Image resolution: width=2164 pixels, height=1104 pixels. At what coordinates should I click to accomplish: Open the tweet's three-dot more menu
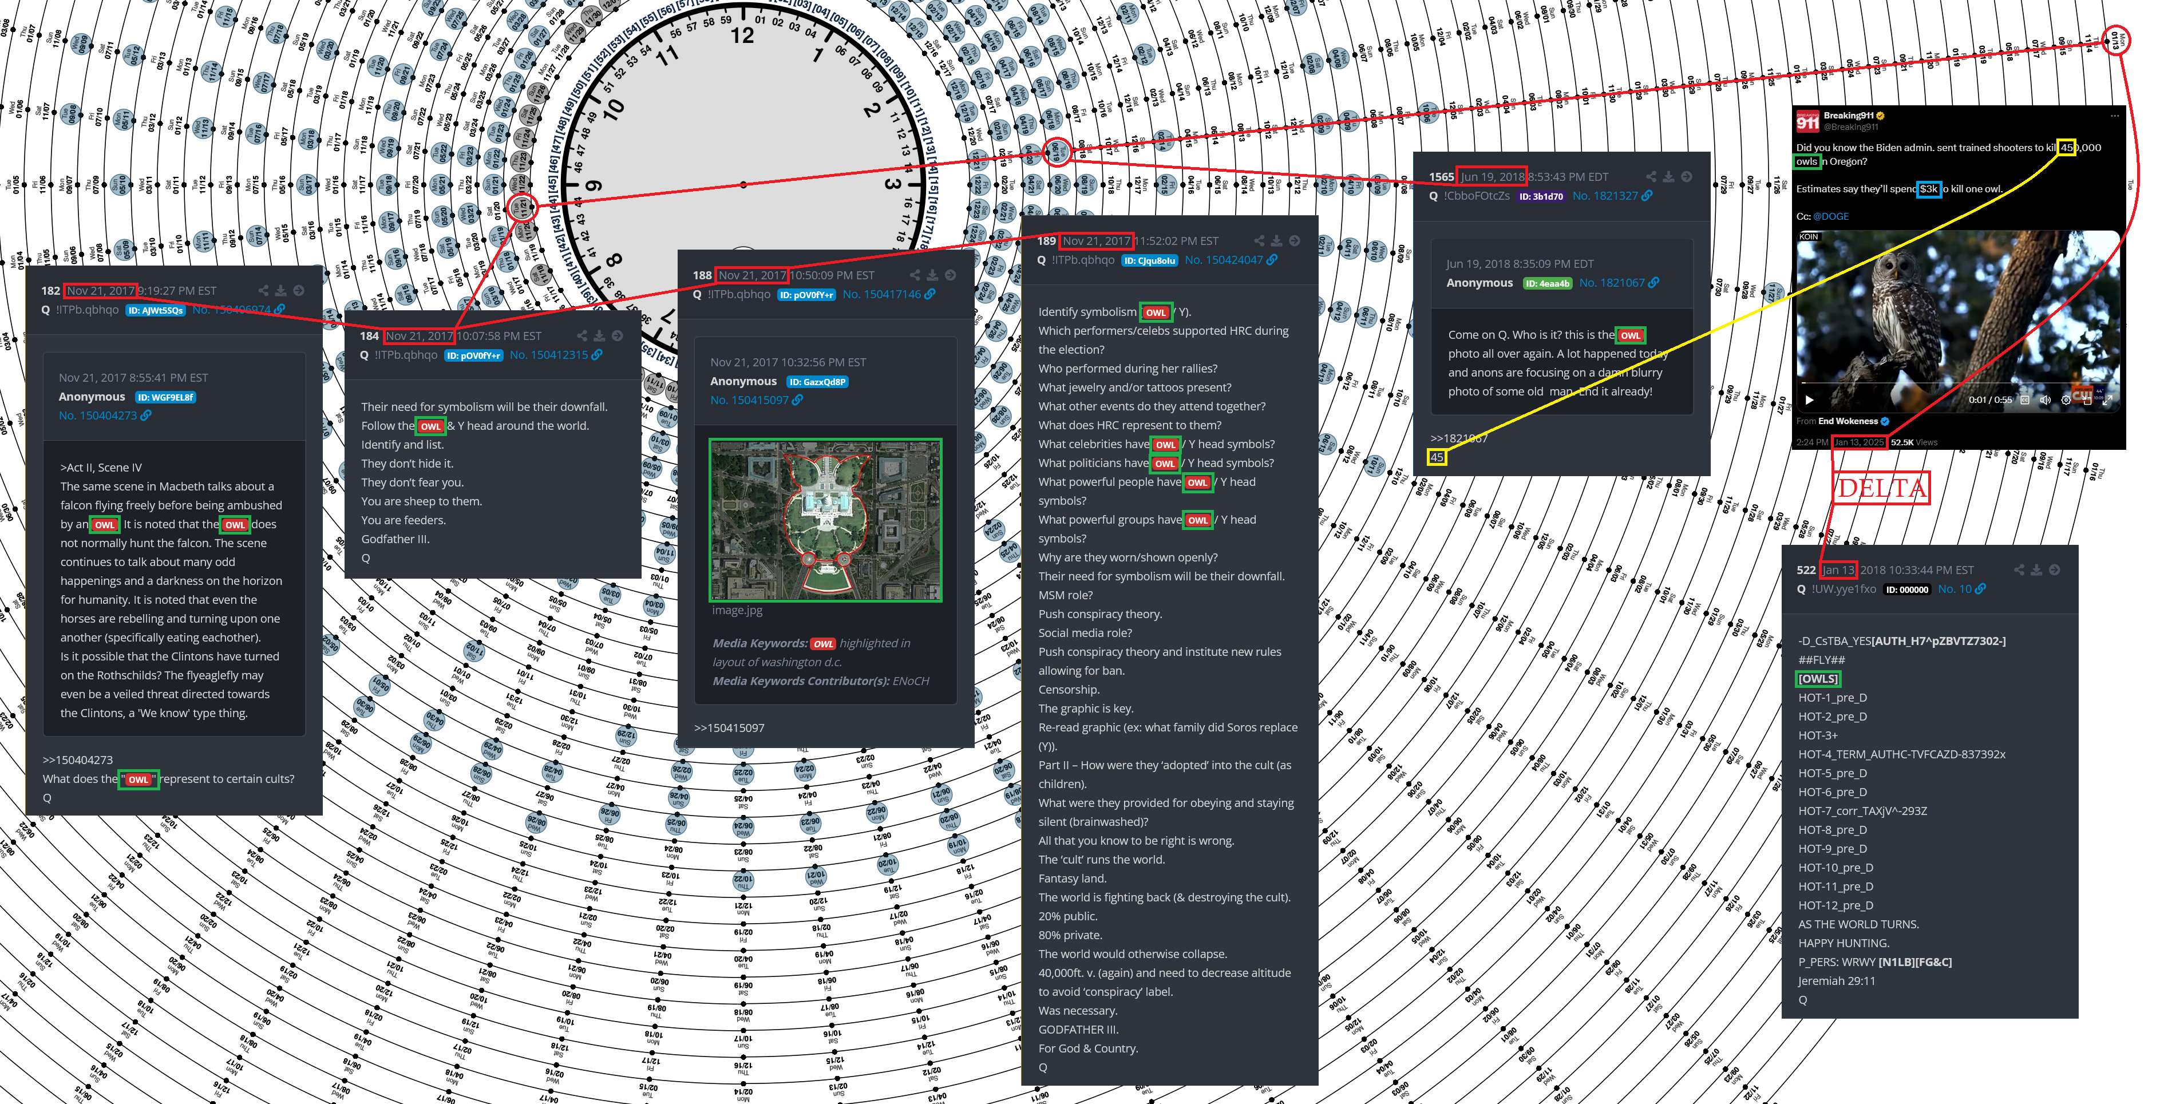click(2114, 116)
